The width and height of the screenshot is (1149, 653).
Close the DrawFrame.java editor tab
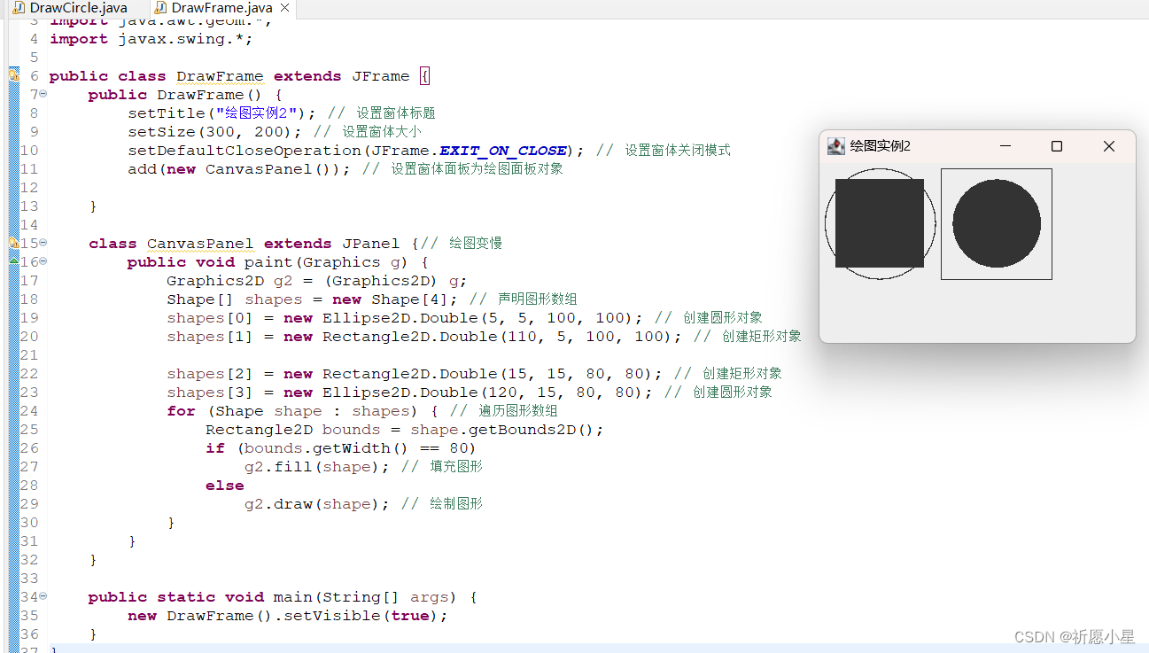coord(283,7)
